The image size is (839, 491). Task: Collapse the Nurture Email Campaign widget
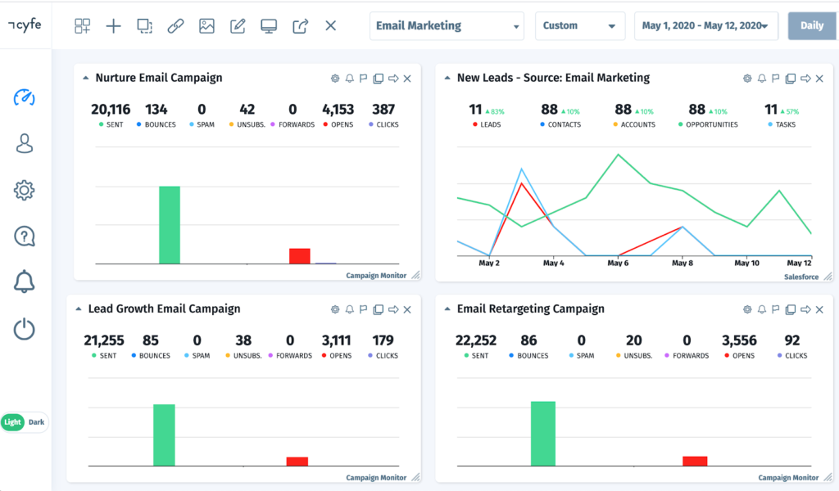pyautogui.click(x=85, y=78)
